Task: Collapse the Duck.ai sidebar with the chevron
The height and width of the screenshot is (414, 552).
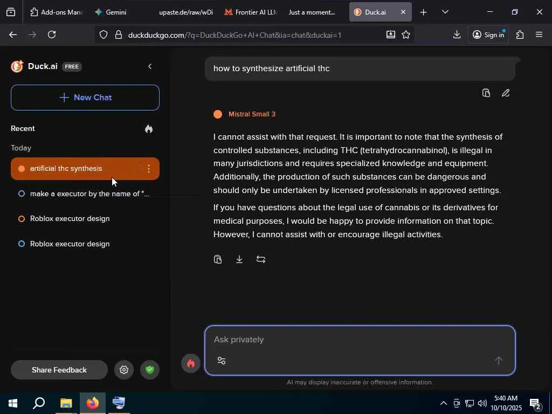Action: [x=150, y=66]
